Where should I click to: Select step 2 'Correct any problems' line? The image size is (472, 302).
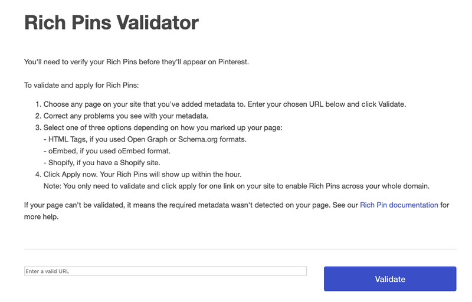point(122,116)
